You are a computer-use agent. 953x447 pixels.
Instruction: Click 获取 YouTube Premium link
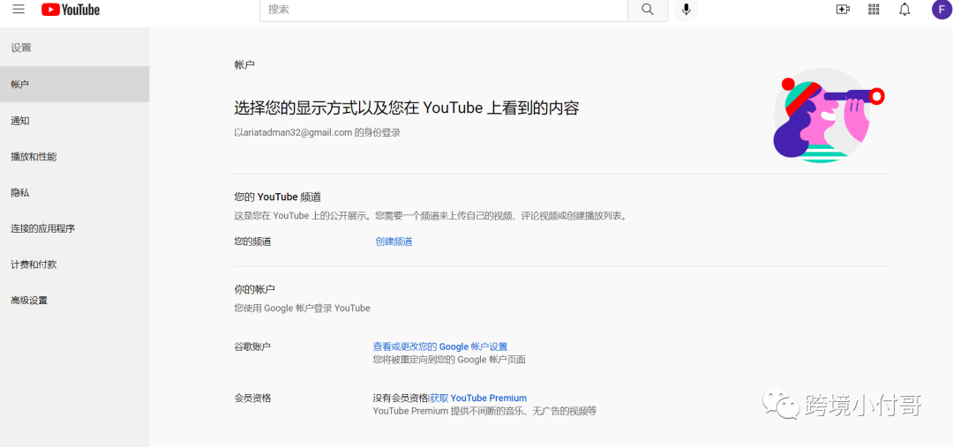pos(478,398)
